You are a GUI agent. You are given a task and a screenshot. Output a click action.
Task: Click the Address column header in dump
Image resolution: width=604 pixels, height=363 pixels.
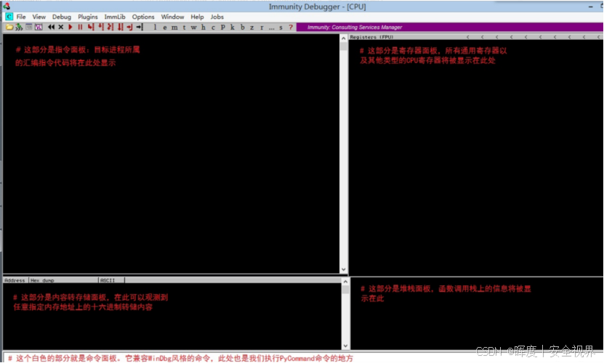click(x=15, y=280)
